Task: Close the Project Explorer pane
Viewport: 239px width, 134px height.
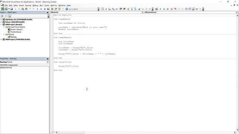Action: pyautogui.click(x=47, y=12)
